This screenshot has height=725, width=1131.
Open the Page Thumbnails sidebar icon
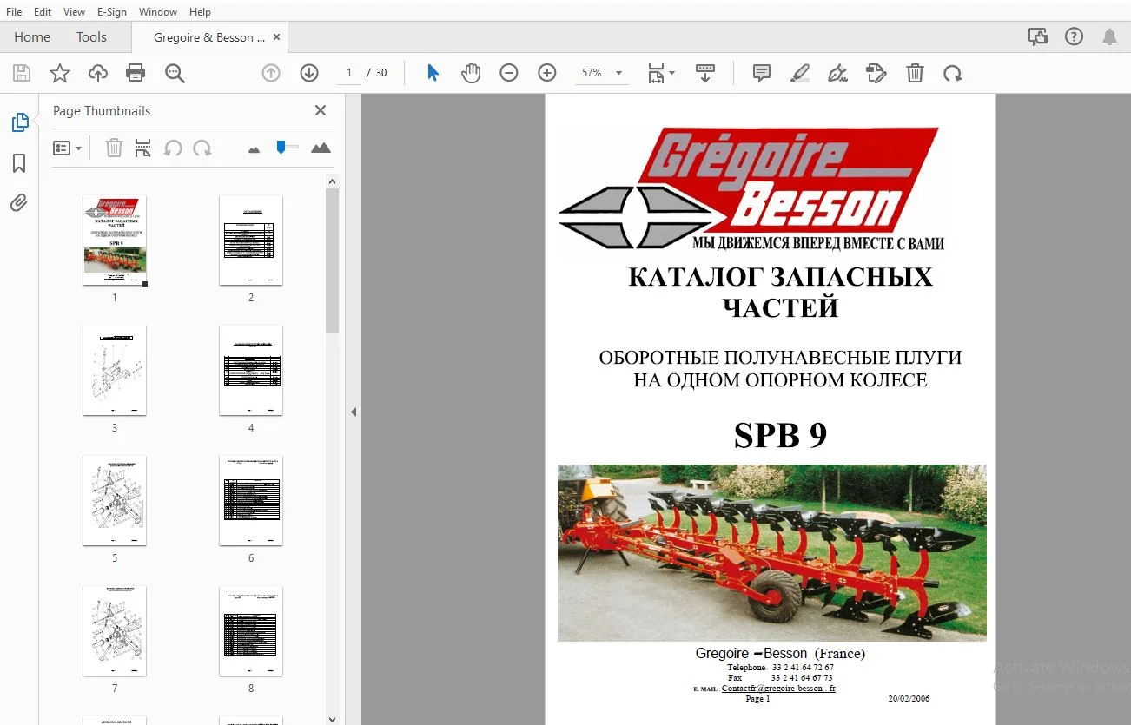pyautogui.click(x=19, y=122)
